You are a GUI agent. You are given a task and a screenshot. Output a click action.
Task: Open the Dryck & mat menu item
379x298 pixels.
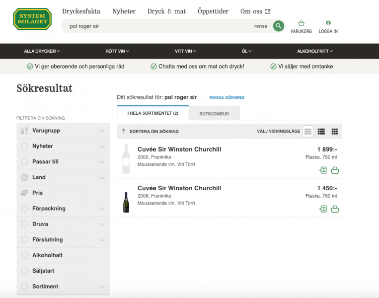coord(166,11)
